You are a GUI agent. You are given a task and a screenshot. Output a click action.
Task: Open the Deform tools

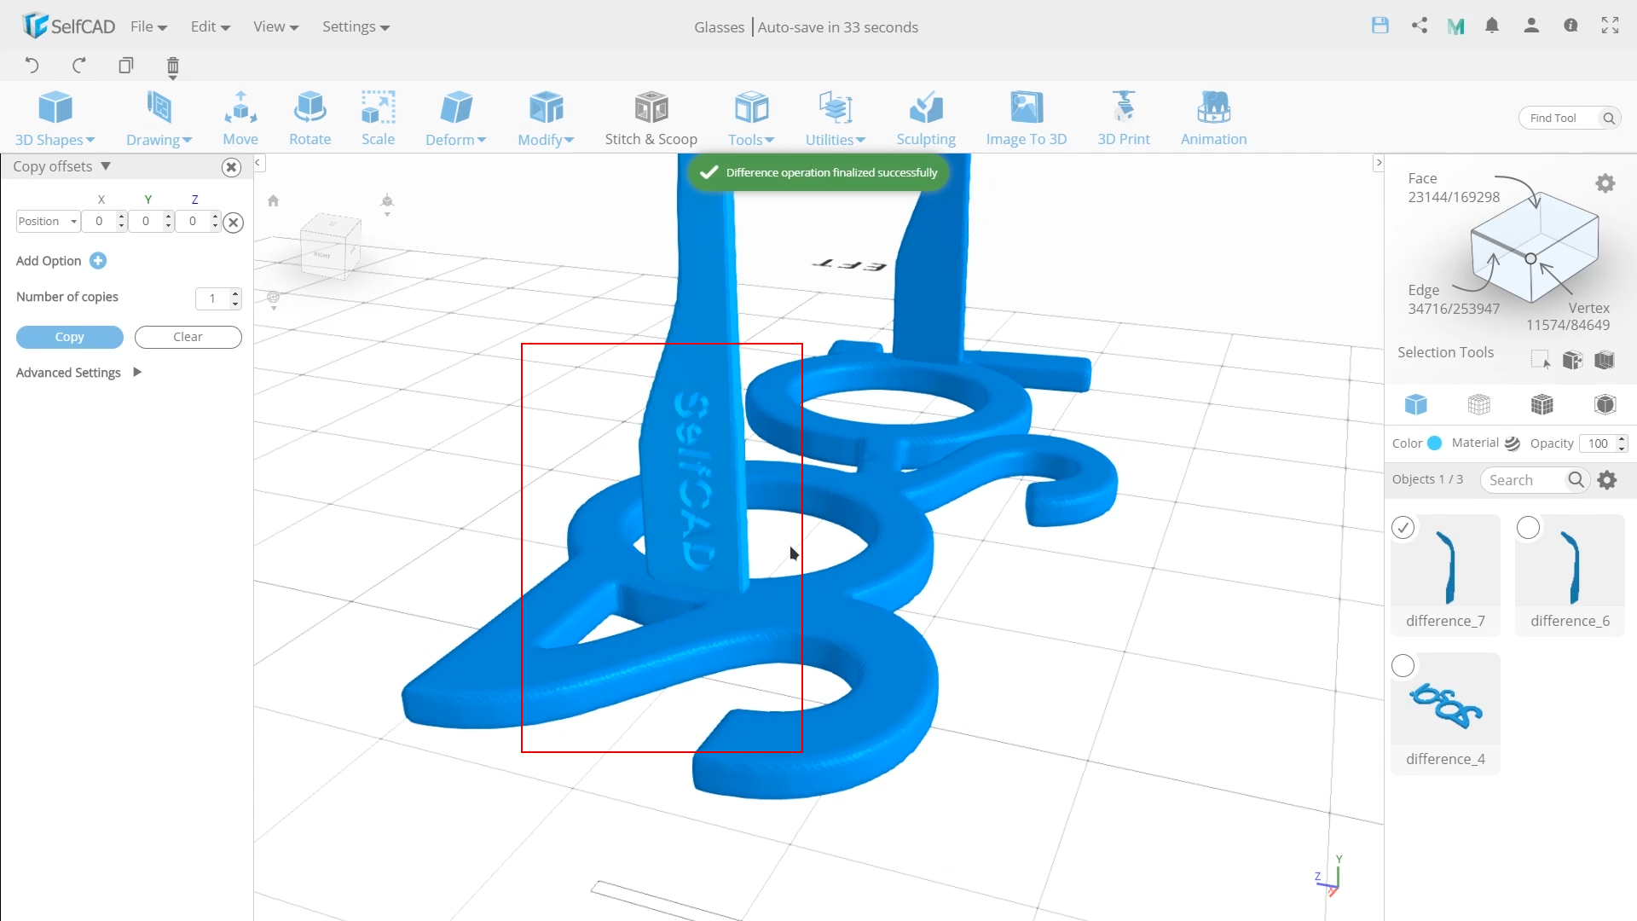(x=455, y=119)
